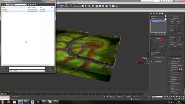Open the Material Editor icon

pos(107,6)
